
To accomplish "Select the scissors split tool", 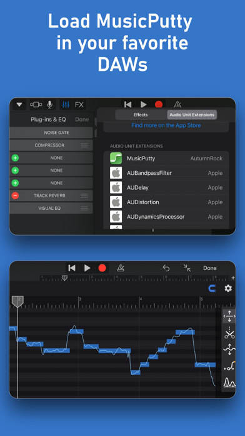I will pyautogui.click(x=229, y=333).
